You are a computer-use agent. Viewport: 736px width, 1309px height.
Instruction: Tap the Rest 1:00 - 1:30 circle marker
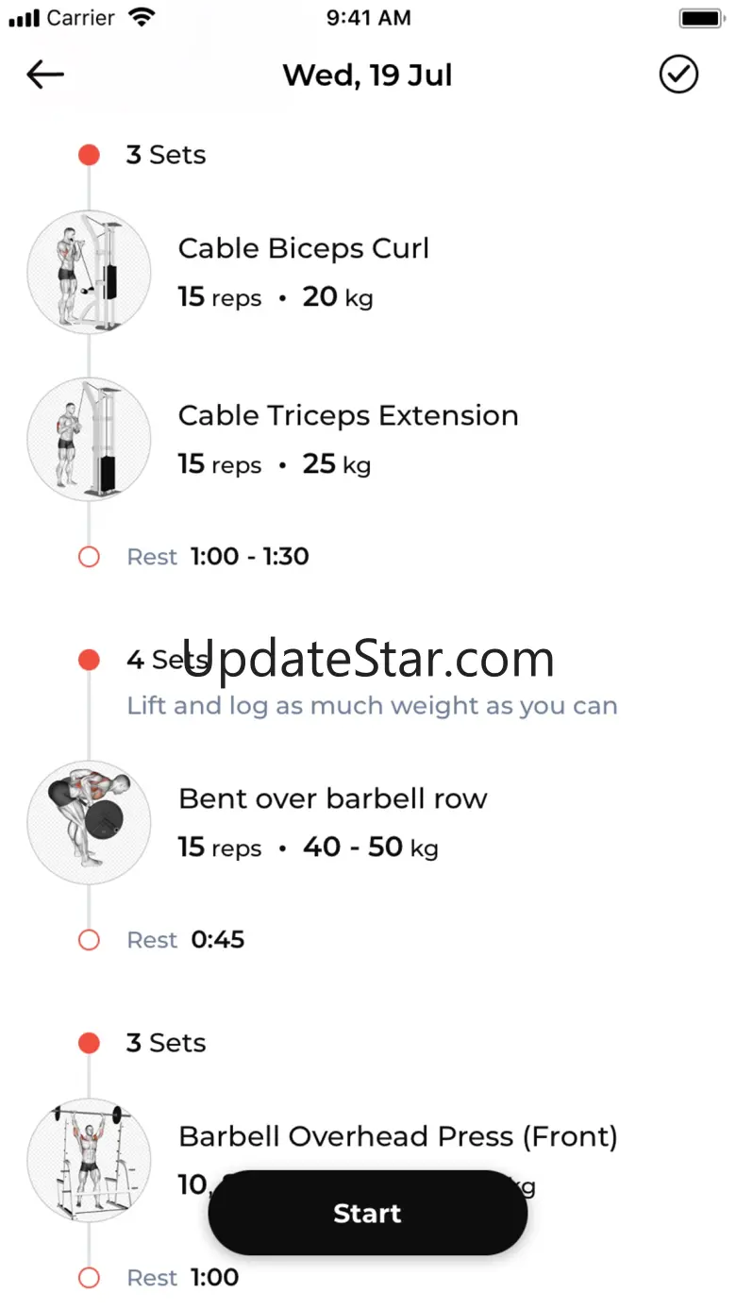point(89,557)
